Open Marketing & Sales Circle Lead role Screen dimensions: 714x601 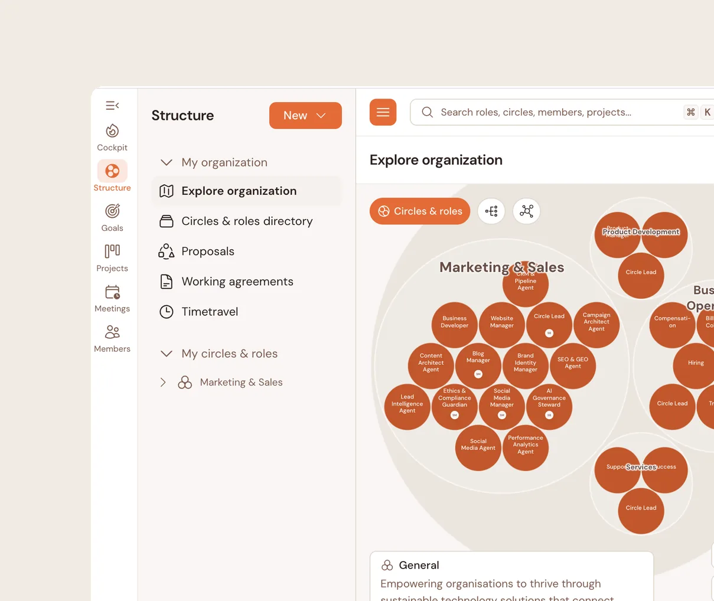click(x=549, y=325)
